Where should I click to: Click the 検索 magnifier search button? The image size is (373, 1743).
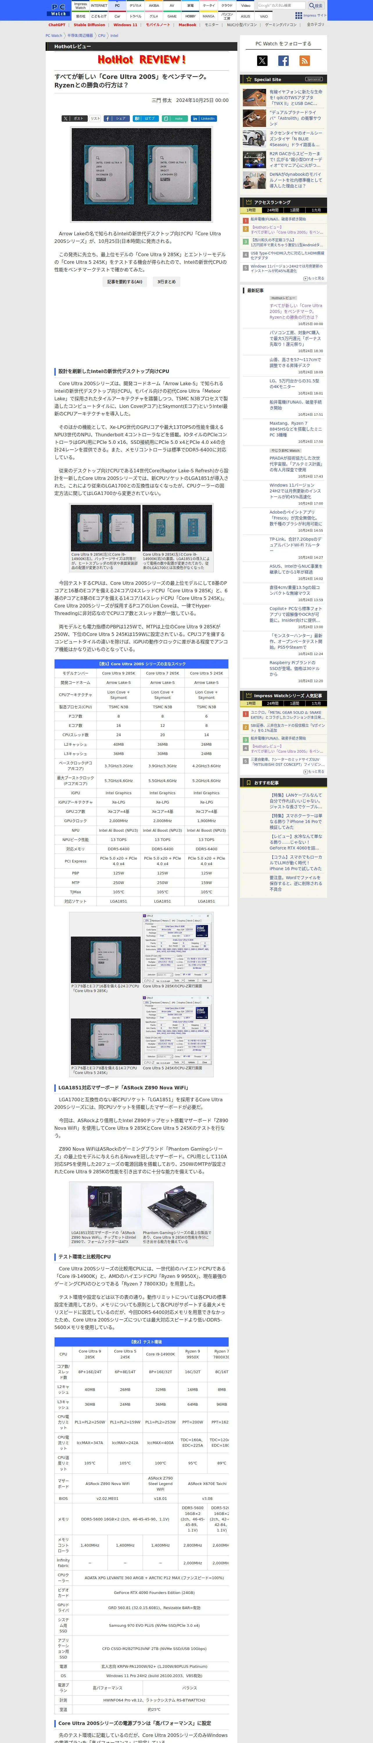315,6
